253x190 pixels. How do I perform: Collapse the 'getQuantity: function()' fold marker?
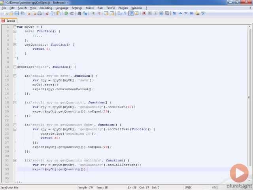[x=15, y=45]
